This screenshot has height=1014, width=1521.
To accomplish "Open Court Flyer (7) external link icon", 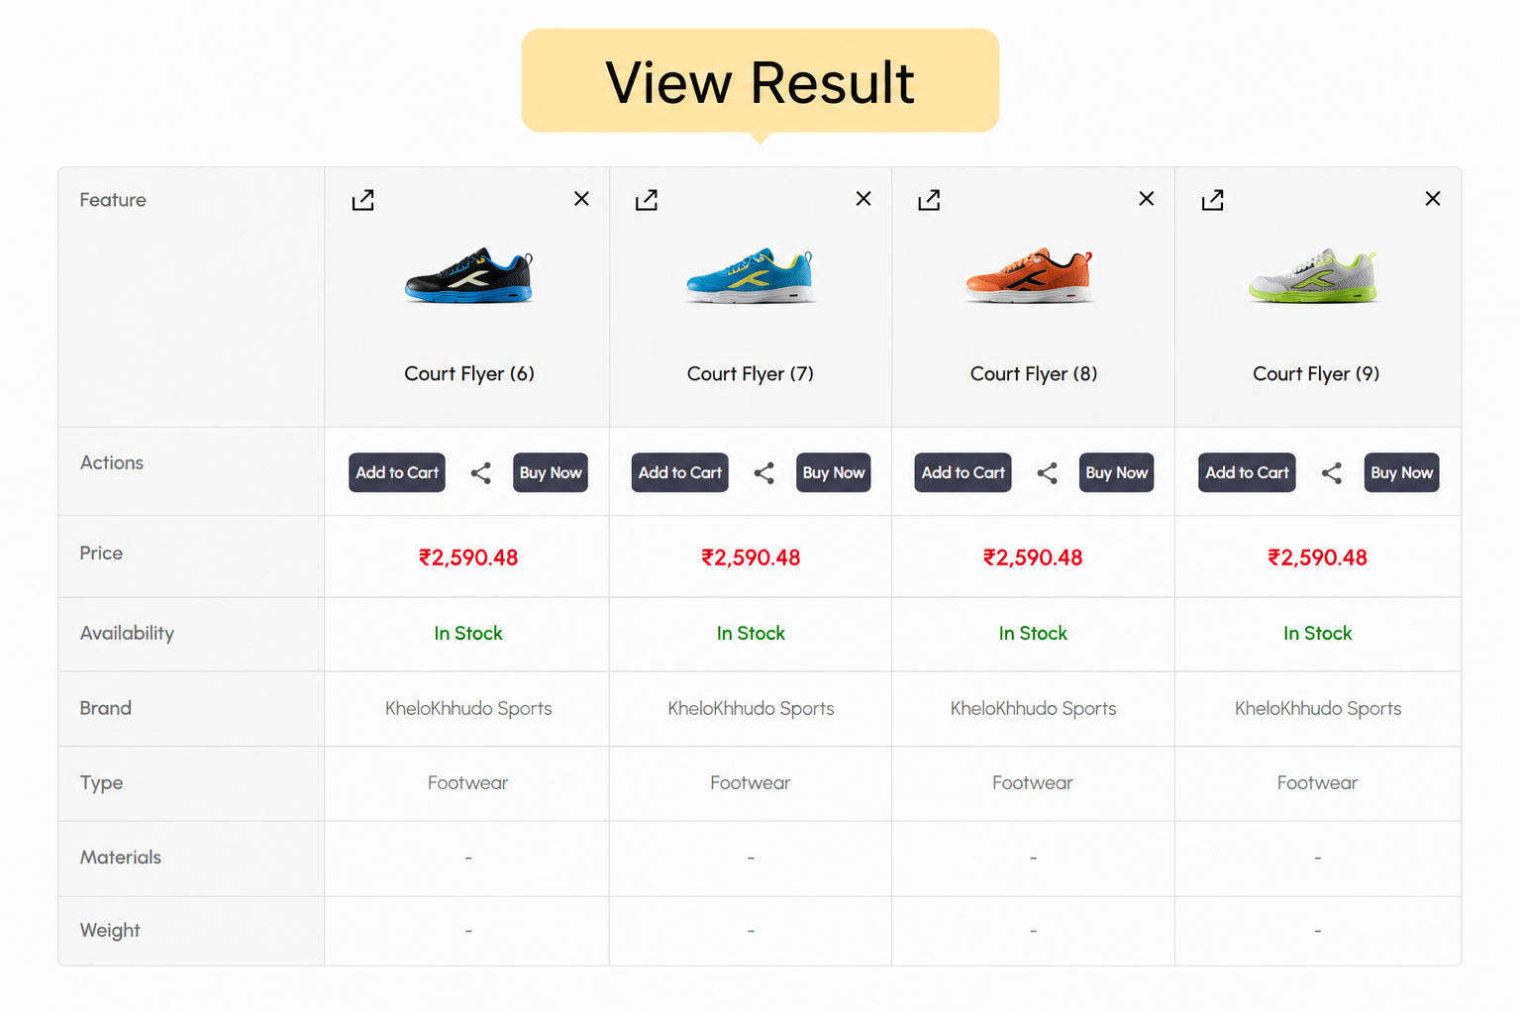I will (x=647, y=200).
